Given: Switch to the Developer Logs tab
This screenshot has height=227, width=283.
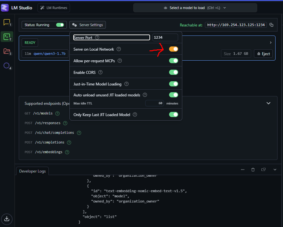Looking at the screenshot, I should 32,171.
